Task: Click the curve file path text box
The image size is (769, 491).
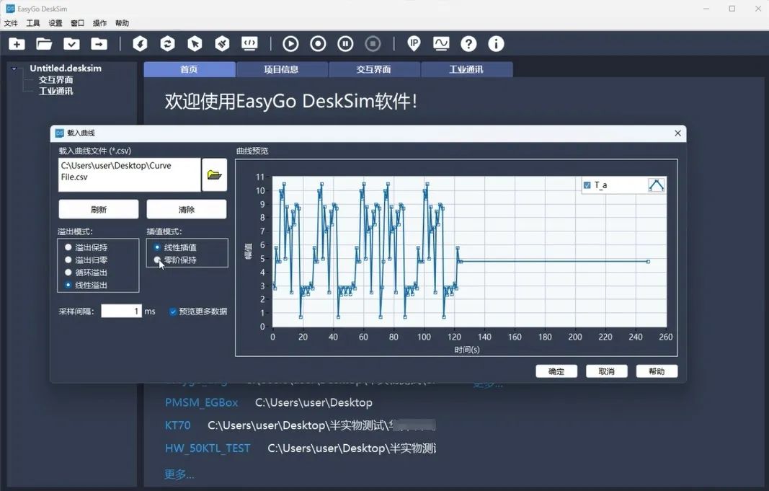Action: pyautogui.click(x=130, y=174)
